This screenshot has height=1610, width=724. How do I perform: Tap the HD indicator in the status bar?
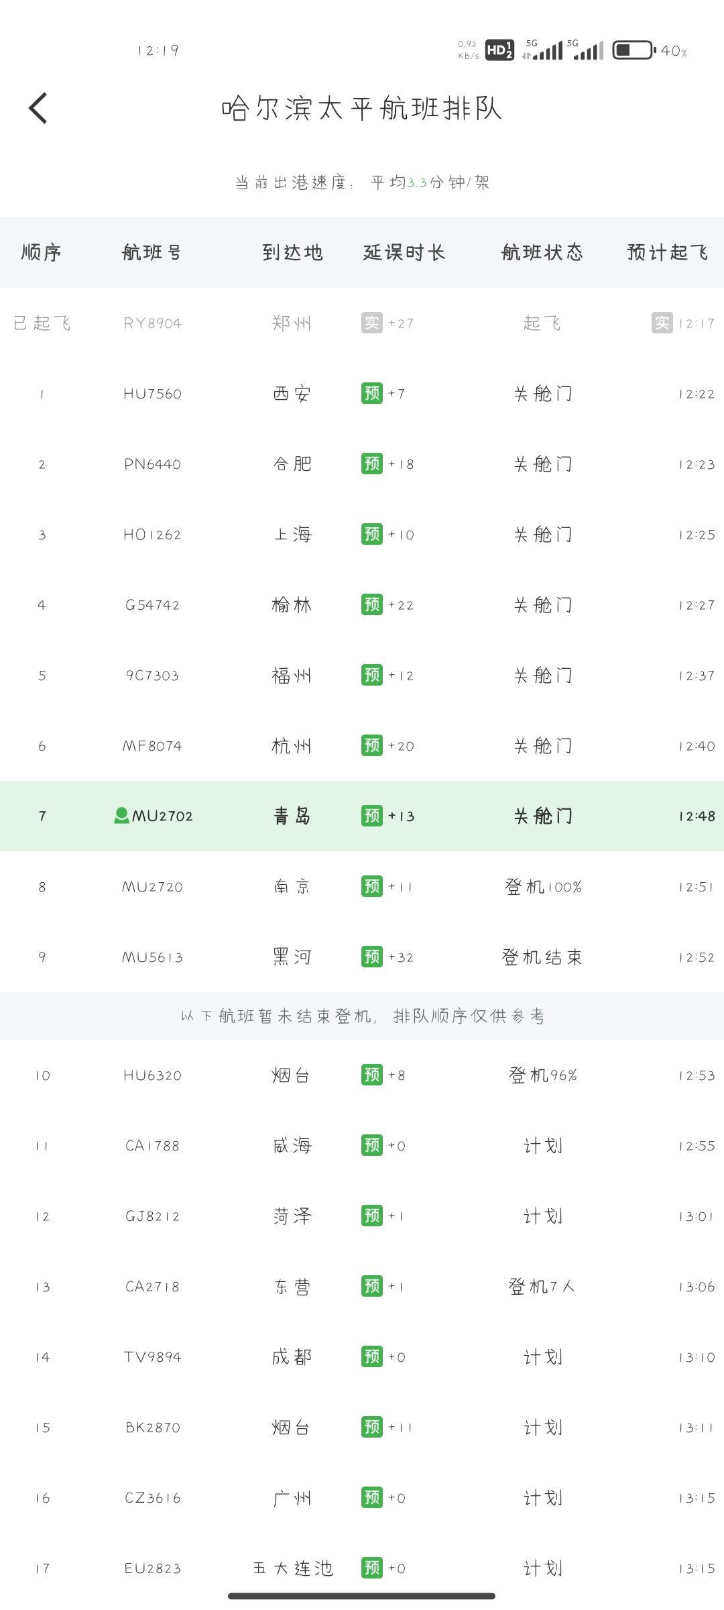499,50
